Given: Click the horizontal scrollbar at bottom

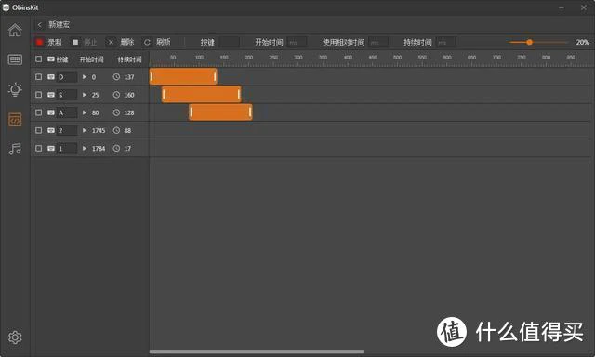Looking at the screenshot, I should pyautogui.click(x=257, y=352).
